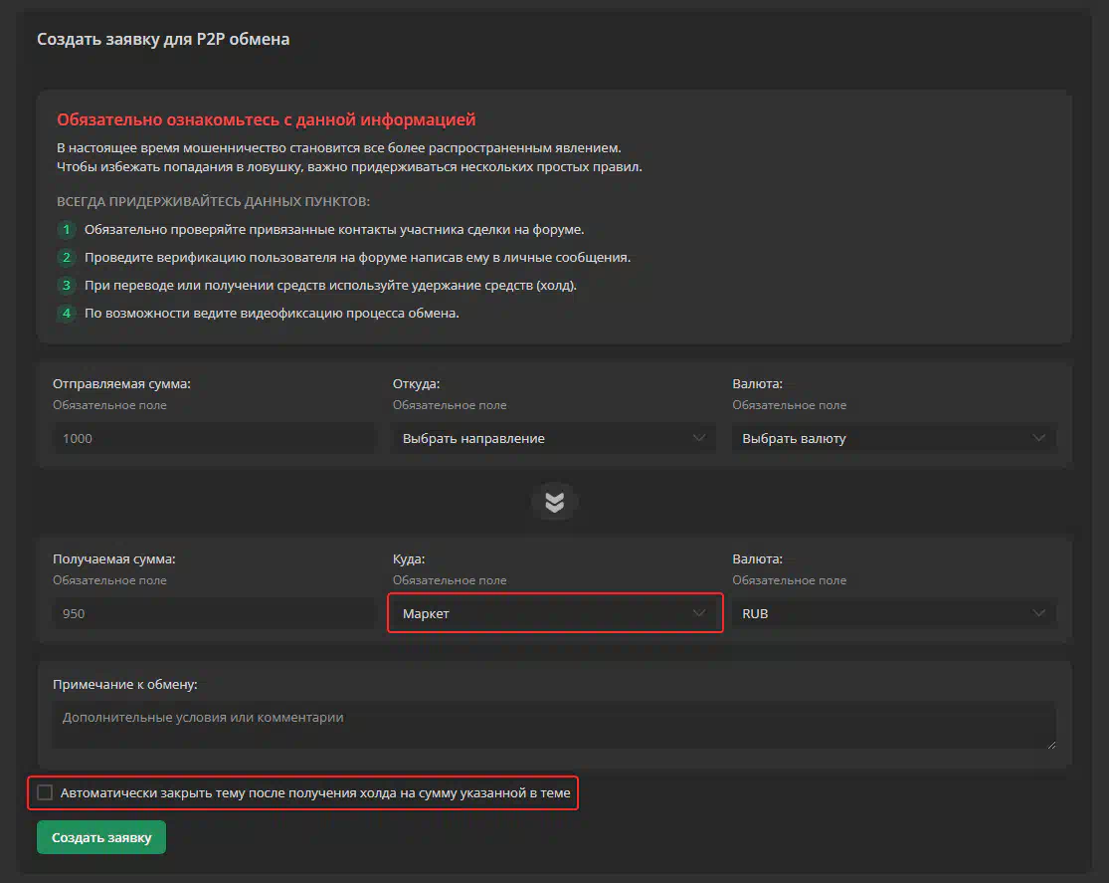Open the "Выбрать направление" source dropdown
Screen dimensions: 1109x883
(554, 438)
